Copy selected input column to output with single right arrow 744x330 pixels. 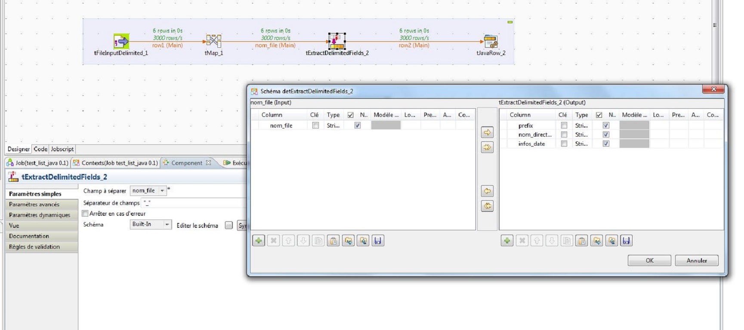pos(487,132)
